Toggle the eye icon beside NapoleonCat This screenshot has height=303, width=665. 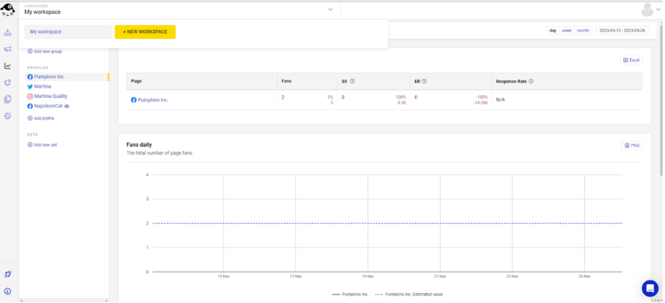(67, 106)
